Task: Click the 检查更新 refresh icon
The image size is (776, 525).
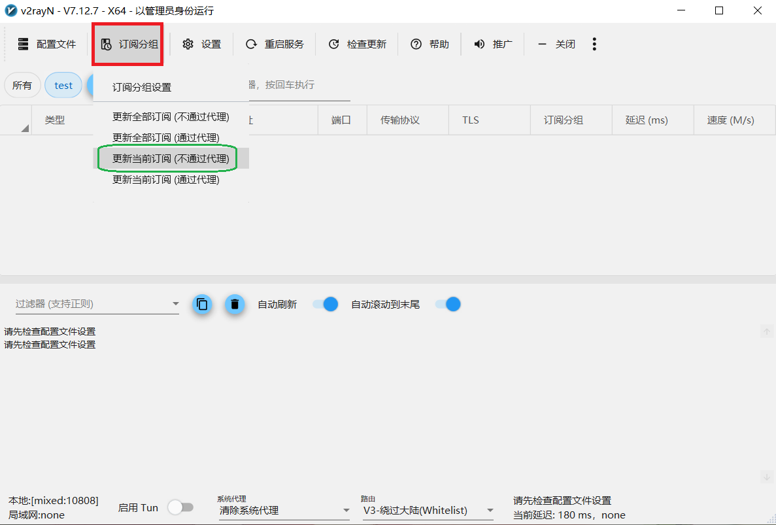Action: [x=333, y=44]
